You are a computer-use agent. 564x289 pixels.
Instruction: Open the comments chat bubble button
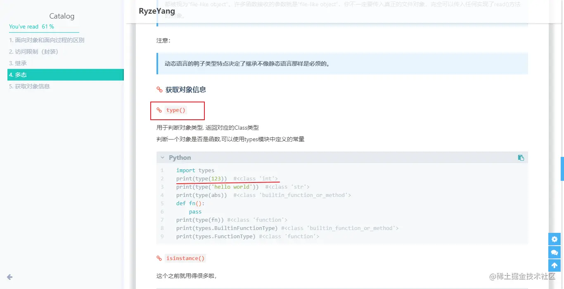coord(555,252)
